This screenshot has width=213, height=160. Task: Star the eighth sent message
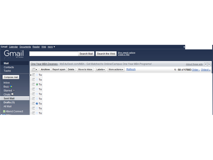[37, 108]
